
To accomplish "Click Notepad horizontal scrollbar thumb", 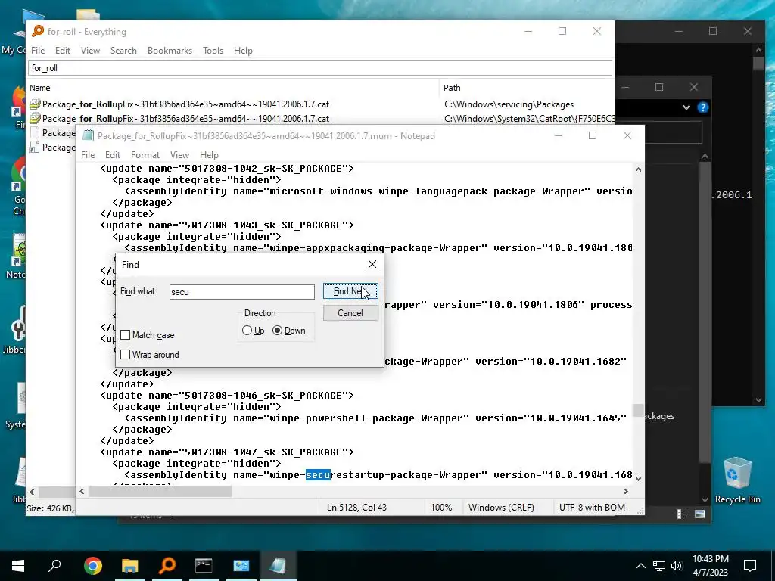I will [160, 491].
